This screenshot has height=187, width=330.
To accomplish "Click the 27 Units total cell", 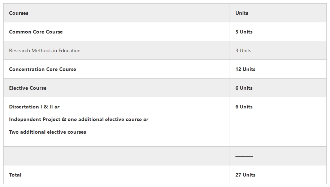I will pos(246,175).
